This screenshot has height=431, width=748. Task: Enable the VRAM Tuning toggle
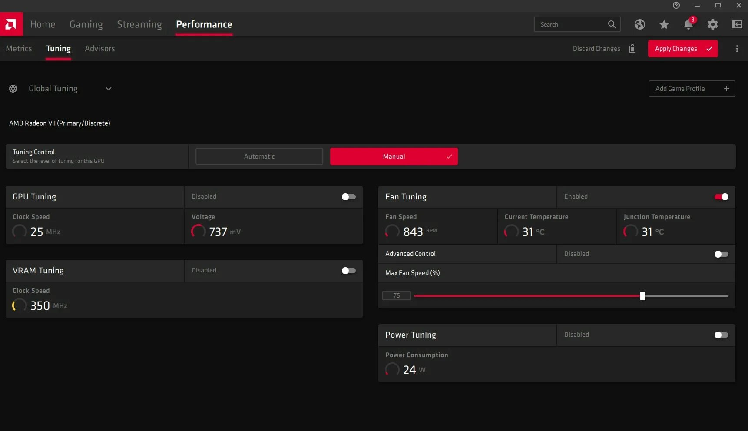point(348,271)
